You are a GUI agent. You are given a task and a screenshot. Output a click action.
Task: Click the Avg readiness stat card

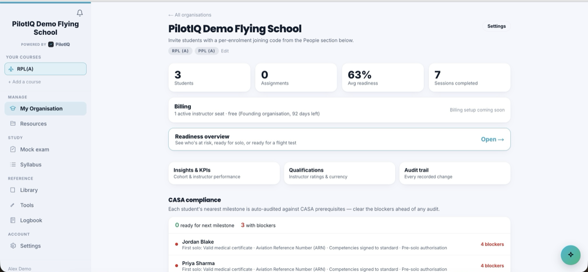click(x=383, y=77)
